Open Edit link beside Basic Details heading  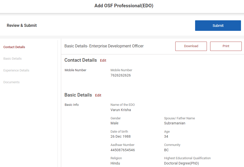pyautogui.click(x=98, y=95)
